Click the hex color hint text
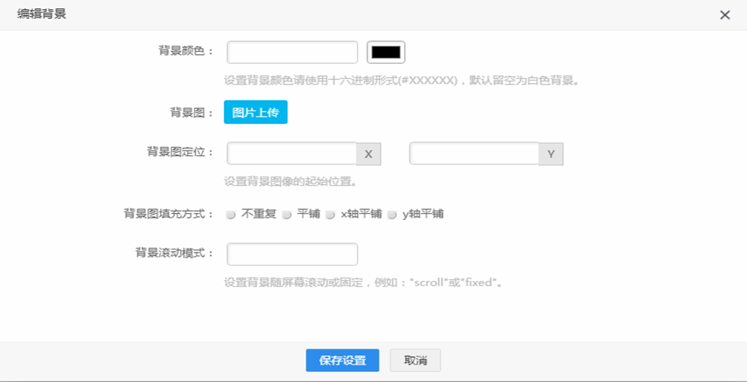Screen dimensions: 747x382 pos(402,80)
